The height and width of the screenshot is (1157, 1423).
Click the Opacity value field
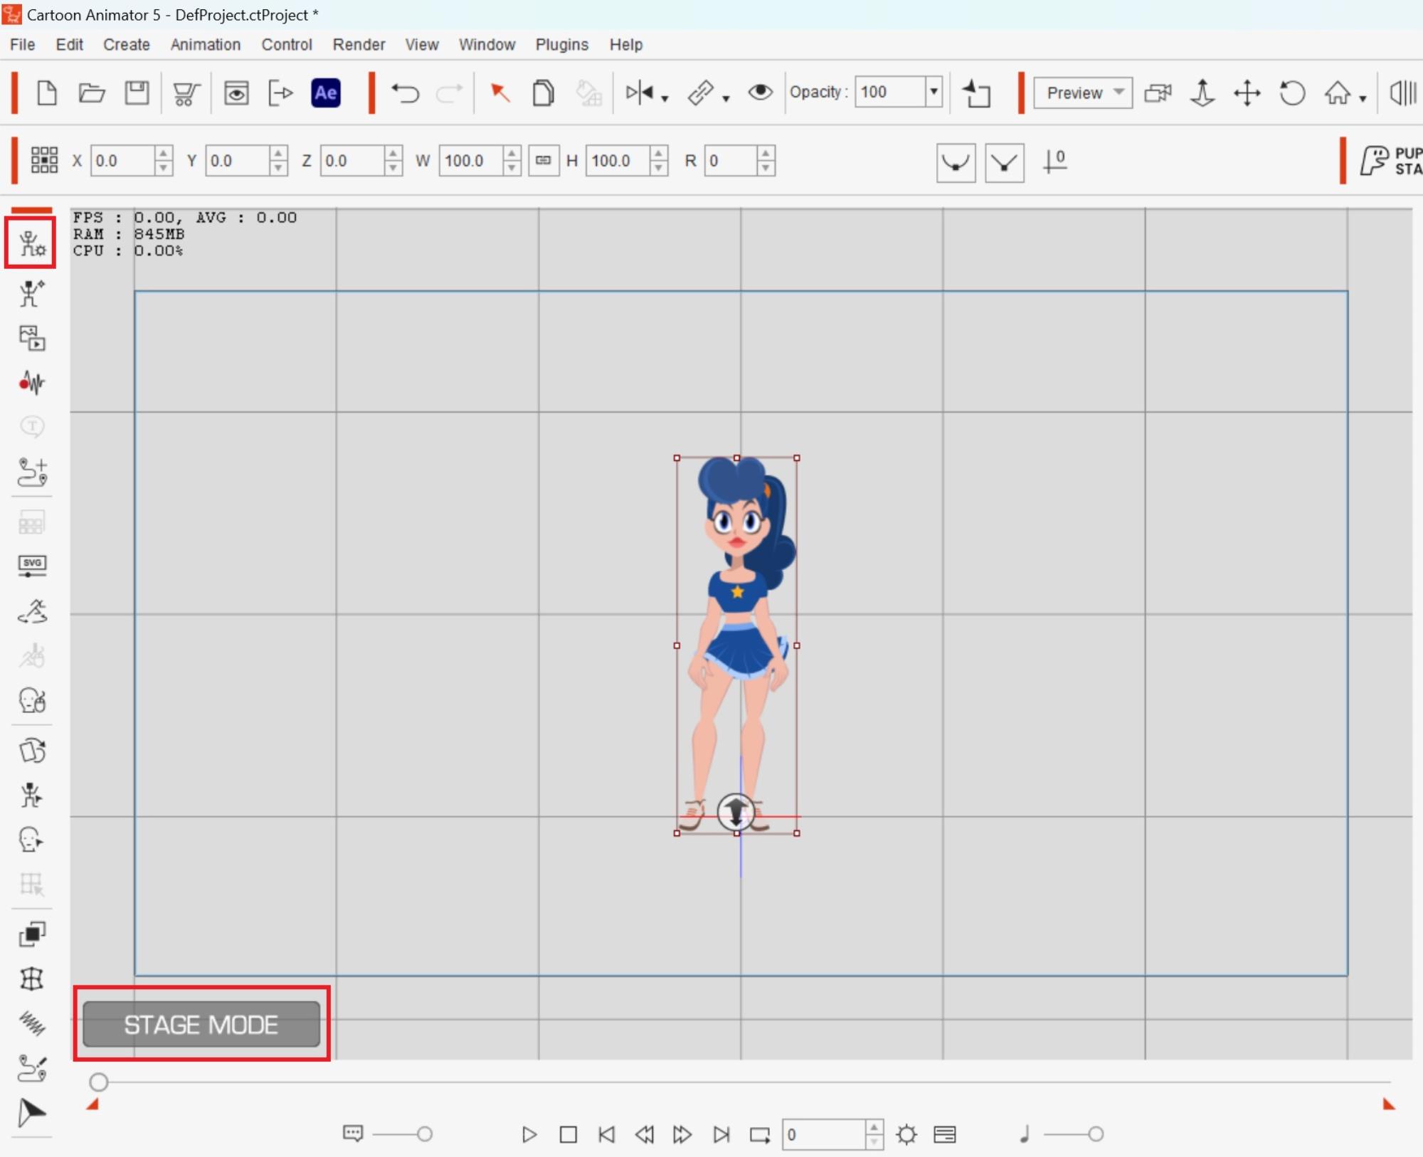click(x=890, y=92)
